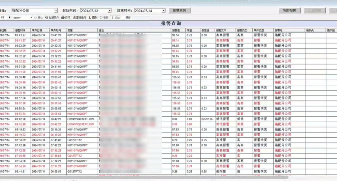Click the 报警查询 button

(179, 10)
